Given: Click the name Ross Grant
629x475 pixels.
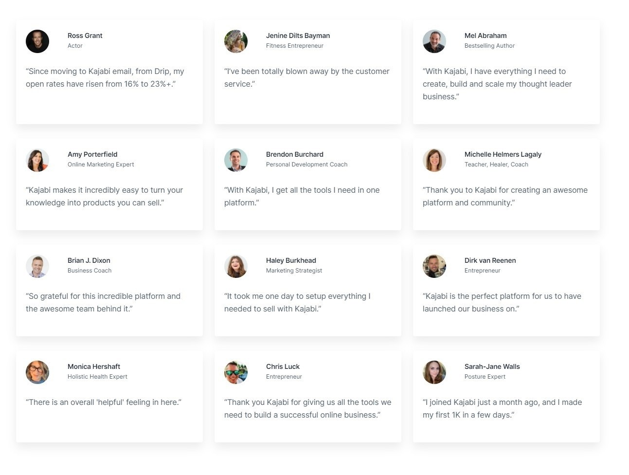Looking at the screenshot, I should pyautogui.click(x=85, y=36).
